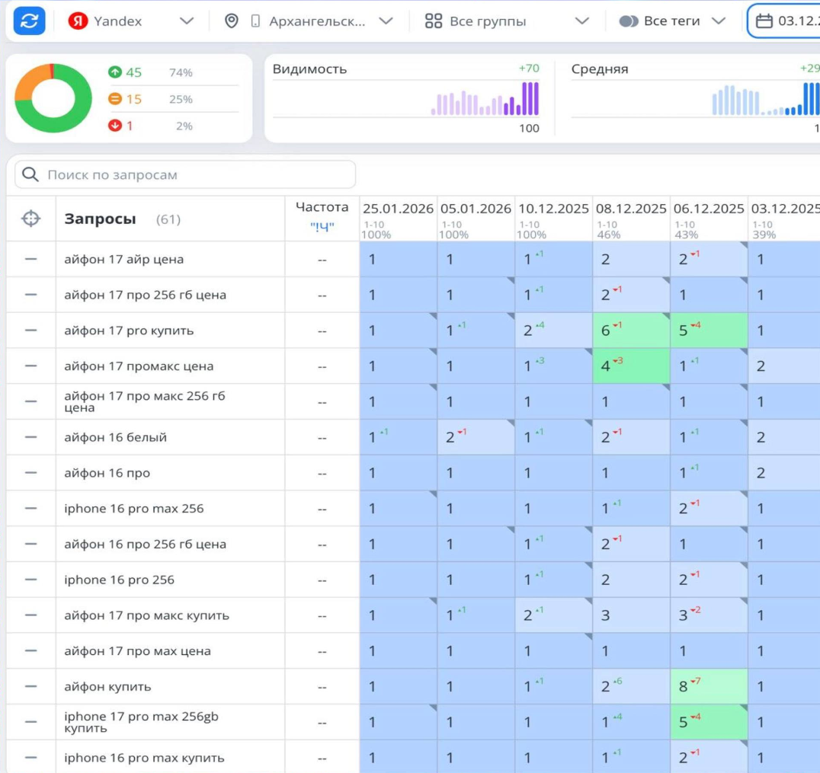Click 08.12.2025 cell 3 for айфон 17 про макс купить

coord(631,615)
